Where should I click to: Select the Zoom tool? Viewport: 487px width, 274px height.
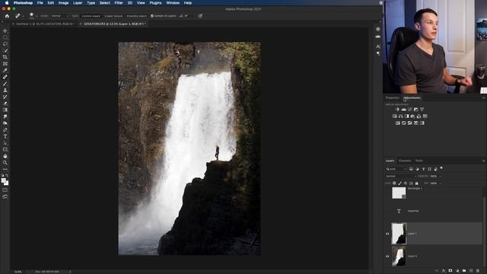click(x=5, y=162)
